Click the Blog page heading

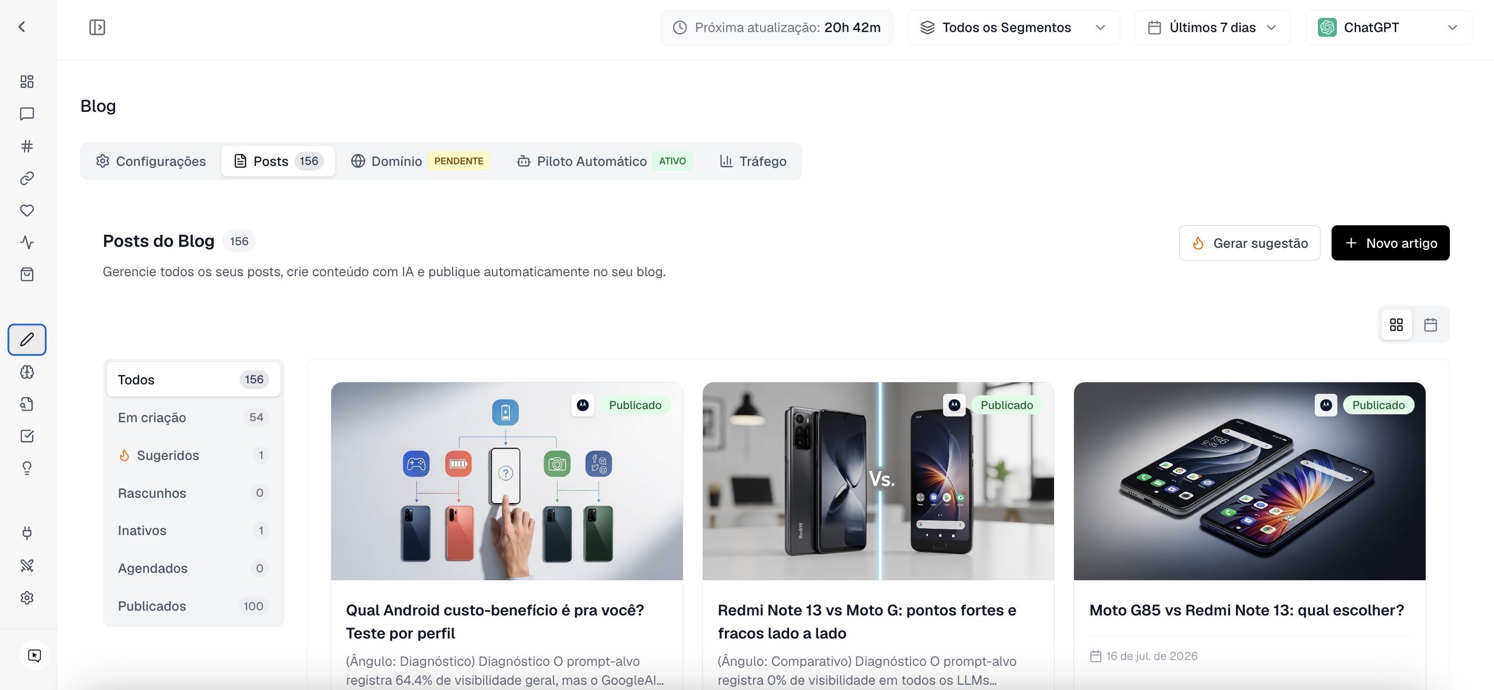pyautogui.click(x=98, y=106)
